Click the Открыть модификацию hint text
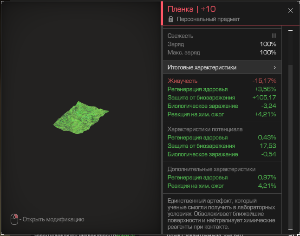Screen dimensions: 300x236 pos(53,219)
